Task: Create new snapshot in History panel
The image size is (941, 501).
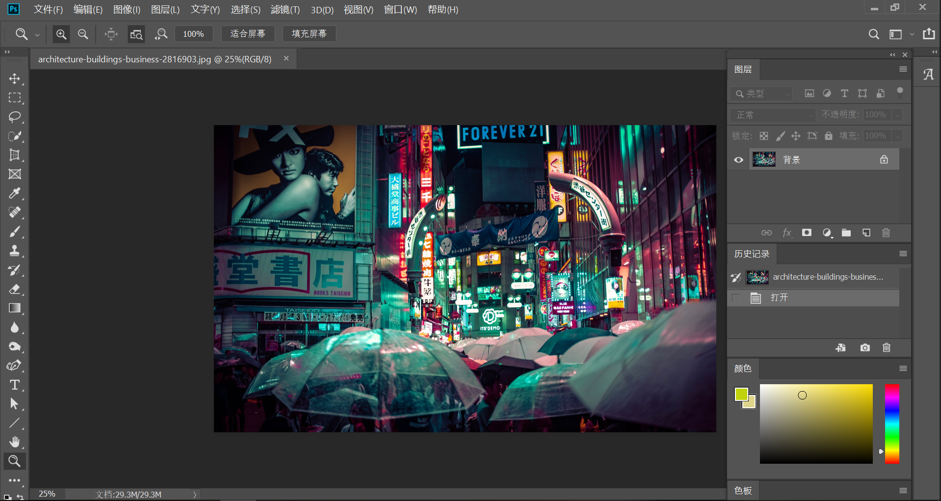Action: tap(865, 347)
